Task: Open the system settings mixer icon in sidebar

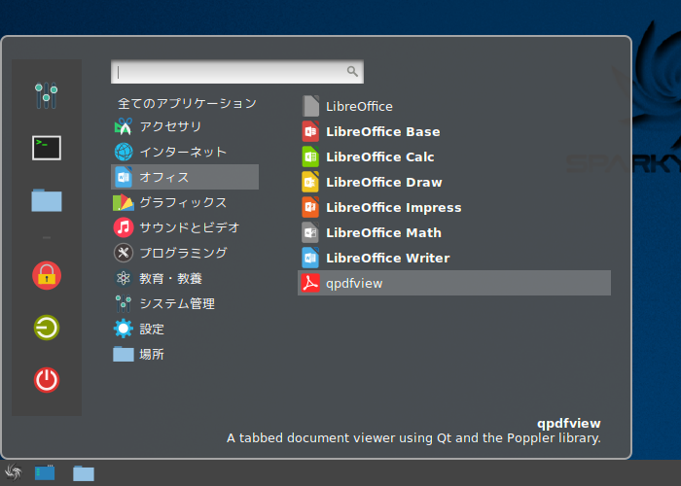Action: tap(47, 95)
